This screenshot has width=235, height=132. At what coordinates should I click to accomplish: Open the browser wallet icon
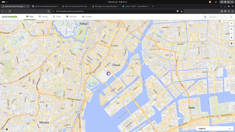point(225,11)
